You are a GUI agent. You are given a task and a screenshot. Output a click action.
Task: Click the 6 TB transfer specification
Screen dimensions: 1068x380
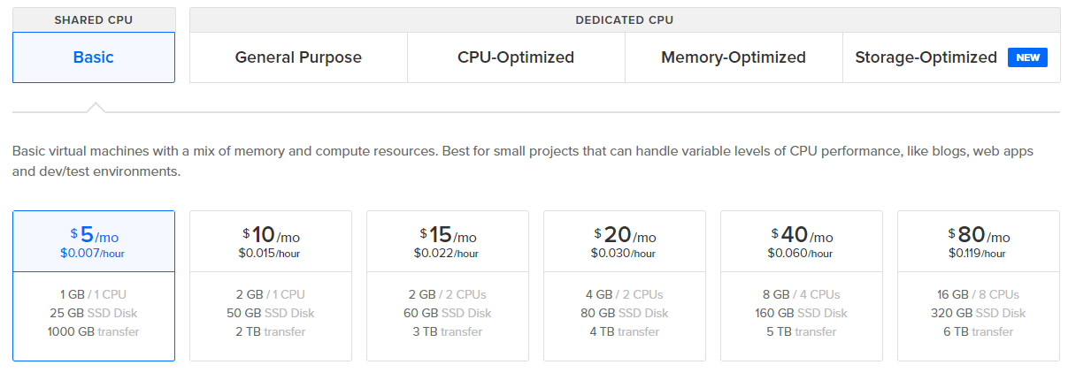(x=979, y=331)
